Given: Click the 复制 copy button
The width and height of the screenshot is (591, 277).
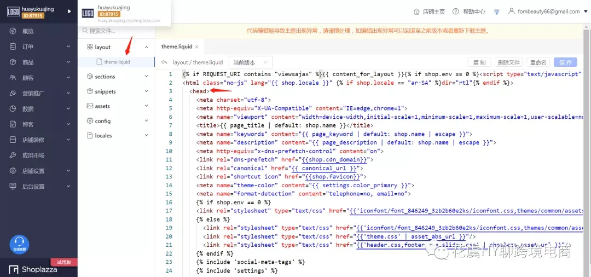Looking at the screenshot, I should point(479,62).
